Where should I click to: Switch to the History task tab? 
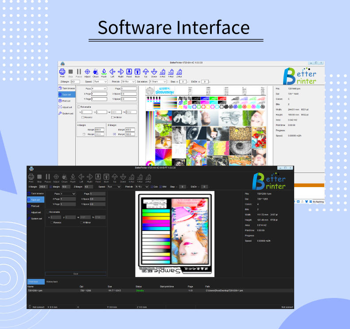[52, 282]
